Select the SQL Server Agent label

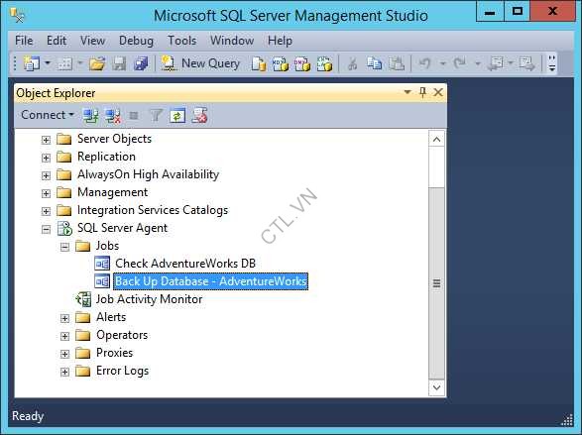click(122, 228)
